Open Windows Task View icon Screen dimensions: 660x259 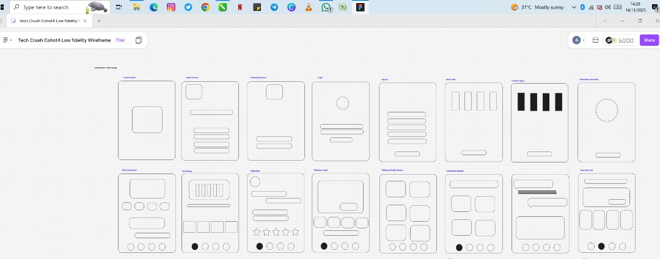[x=119, y=7]
